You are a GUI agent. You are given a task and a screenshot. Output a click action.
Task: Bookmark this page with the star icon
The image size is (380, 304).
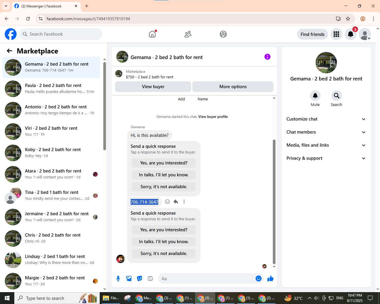(348, 19)
